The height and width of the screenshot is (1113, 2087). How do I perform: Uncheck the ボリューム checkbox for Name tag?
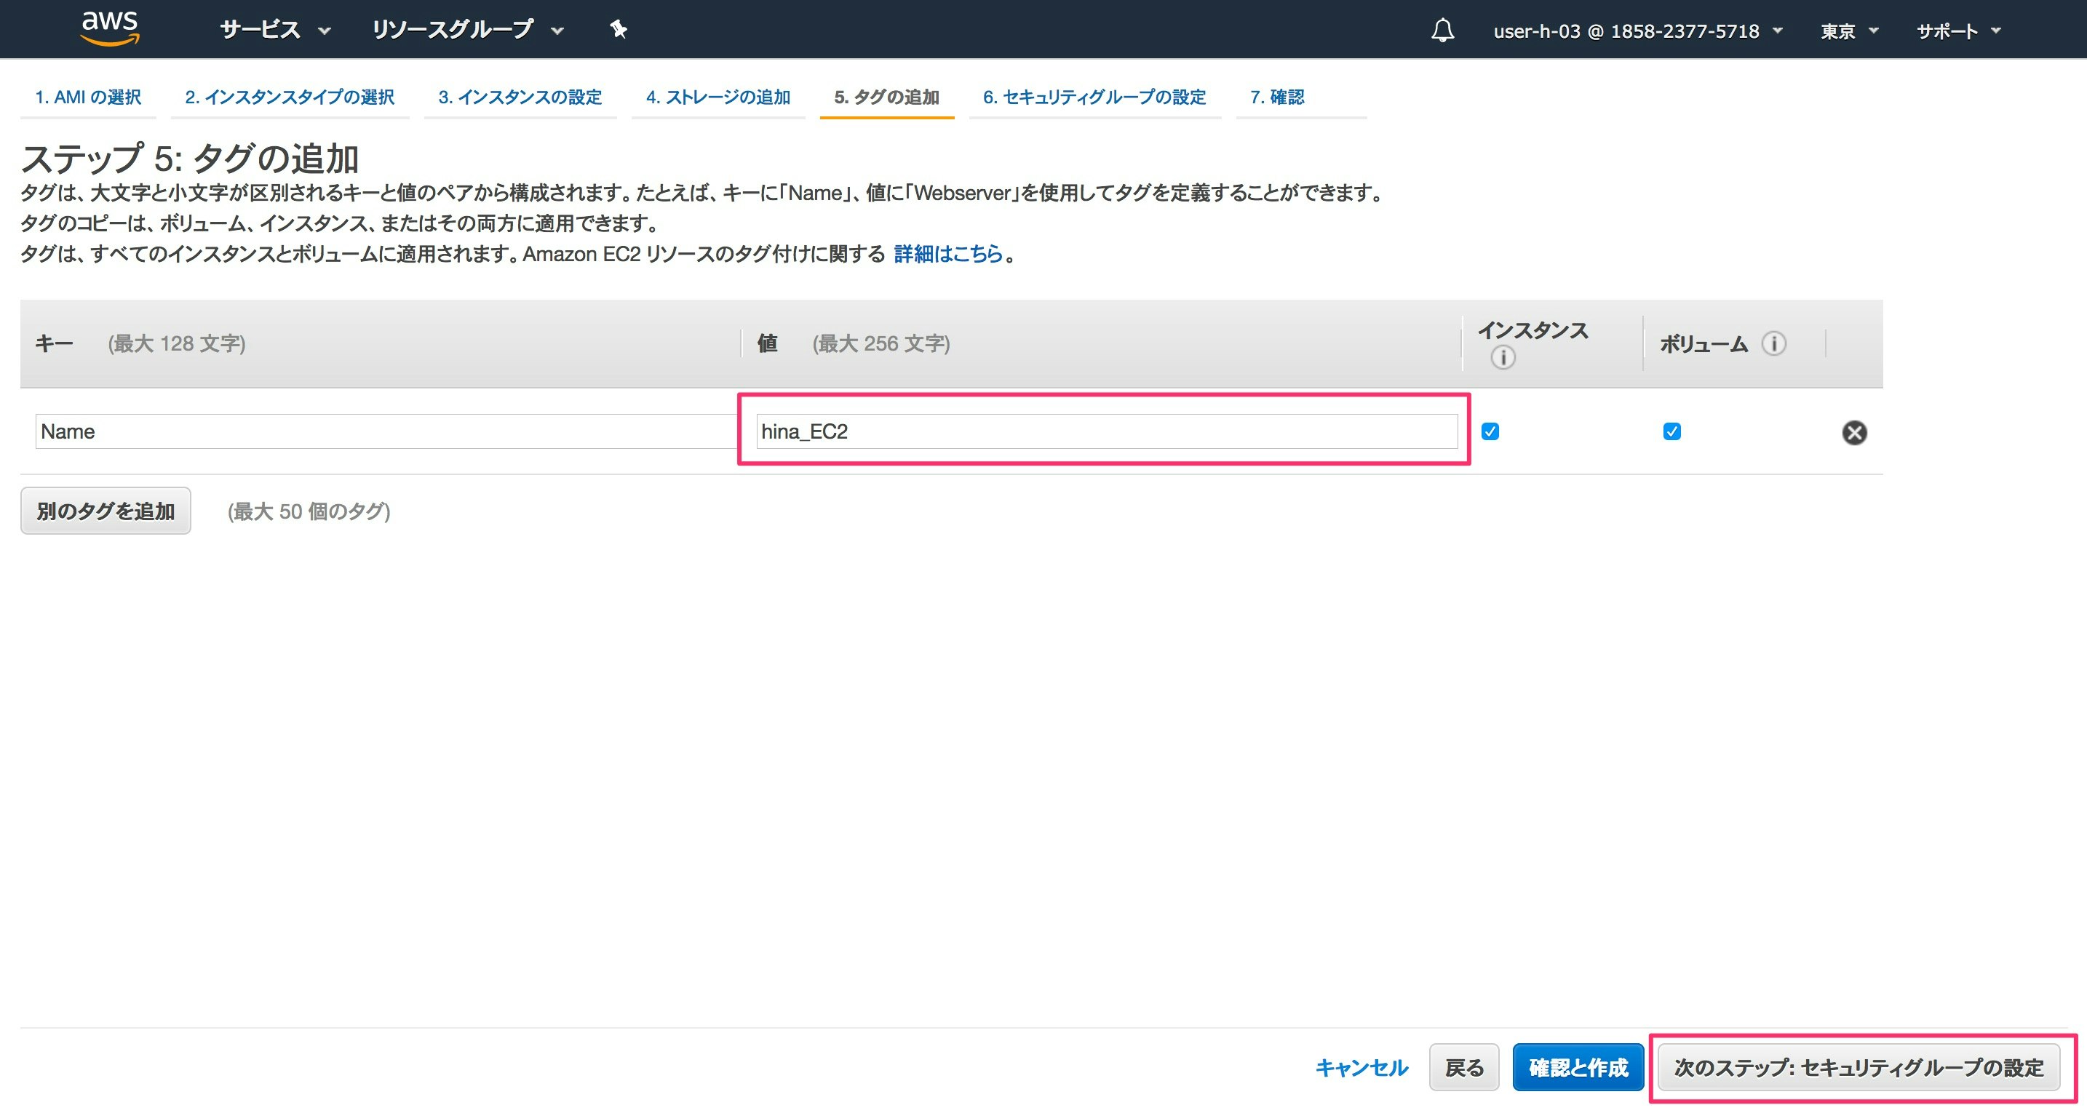(1671, 432)
